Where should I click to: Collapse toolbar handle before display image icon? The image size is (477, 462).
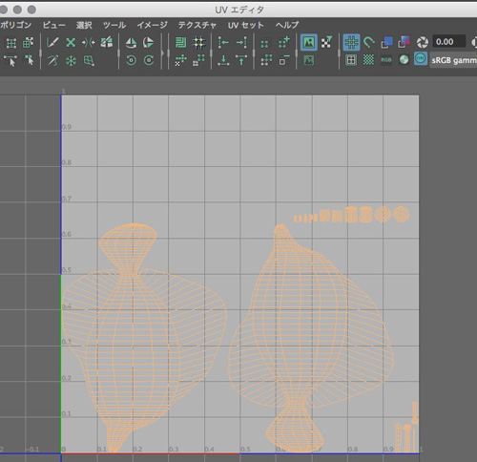coord(297,52)
